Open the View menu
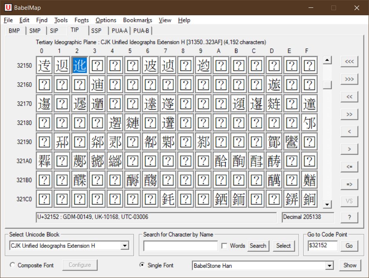Screen dimensions: 369x278 click(165, 20)
